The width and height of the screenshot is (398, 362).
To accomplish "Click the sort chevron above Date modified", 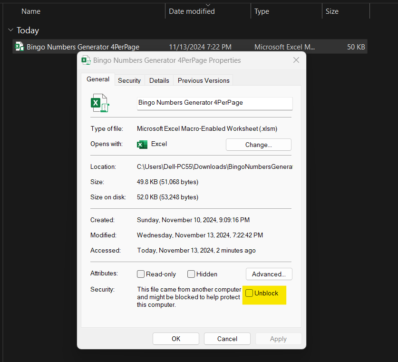I will tap(208, 5).
